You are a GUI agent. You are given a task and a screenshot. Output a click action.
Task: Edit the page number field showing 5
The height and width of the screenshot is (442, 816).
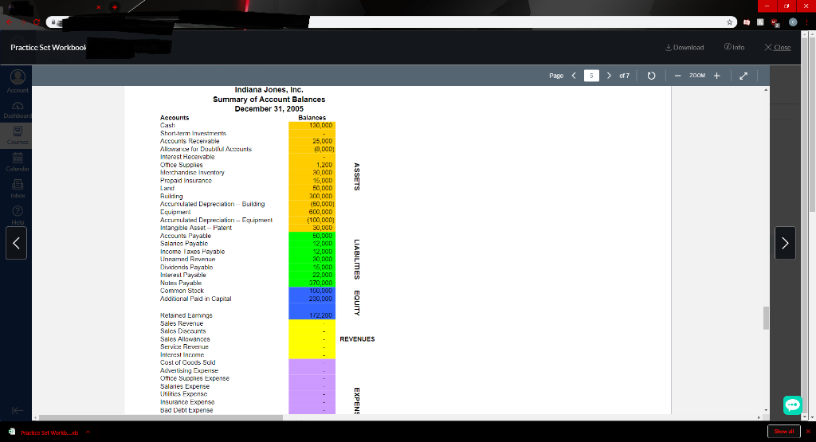click(x=591, y=76)
